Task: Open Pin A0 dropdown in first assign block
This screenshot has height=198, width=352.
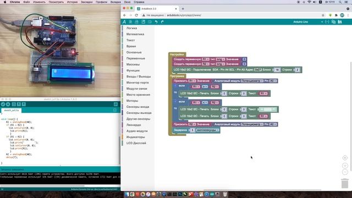Action: point(273,81)
